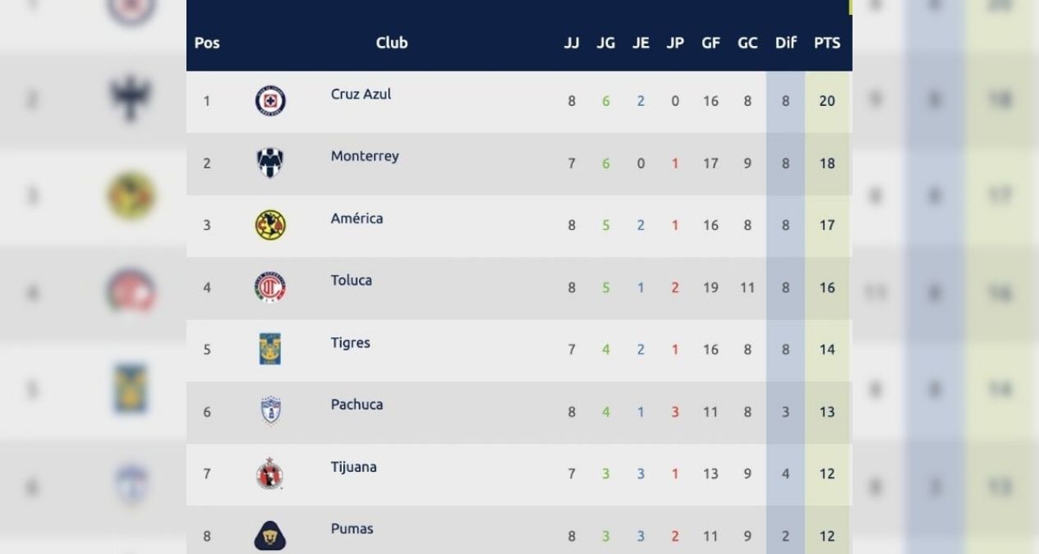This screenshot has width=1039, height=554.
Task: Click the Toluca club crest
Action: click(x=269, y=287)
